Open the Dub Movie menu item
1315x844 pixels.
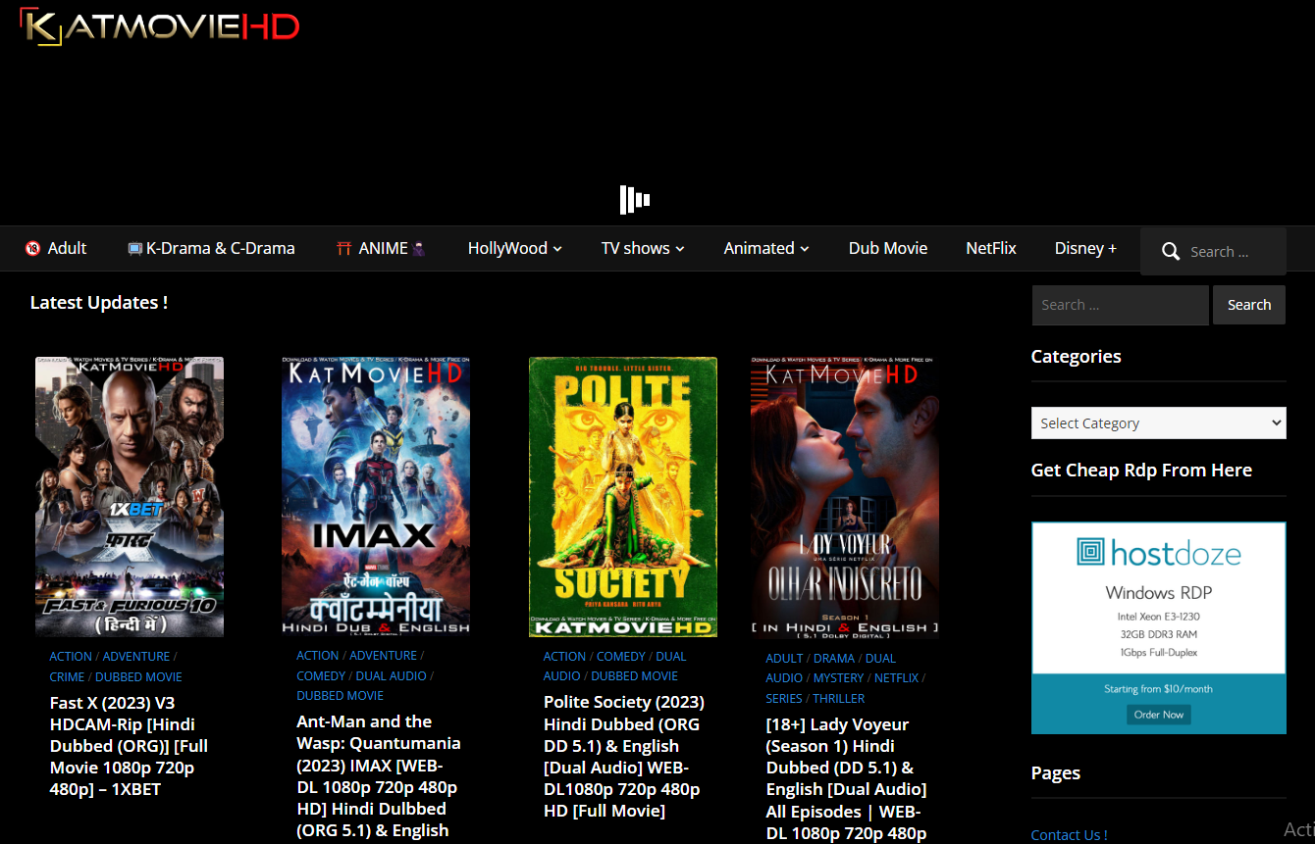(888, 249)
